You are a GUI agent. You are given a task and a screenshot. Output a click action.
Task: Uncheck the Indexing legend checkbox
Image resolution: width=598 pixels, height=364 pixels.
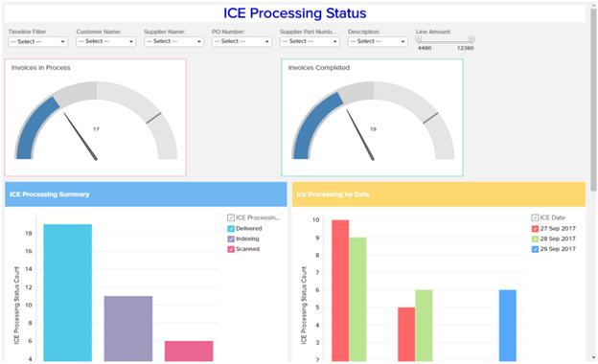231,239
